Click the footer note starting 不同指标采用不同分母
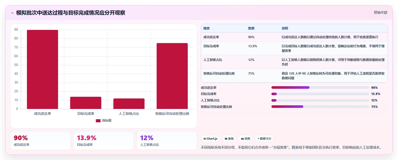398x160 pixels. tap(291, 148)
